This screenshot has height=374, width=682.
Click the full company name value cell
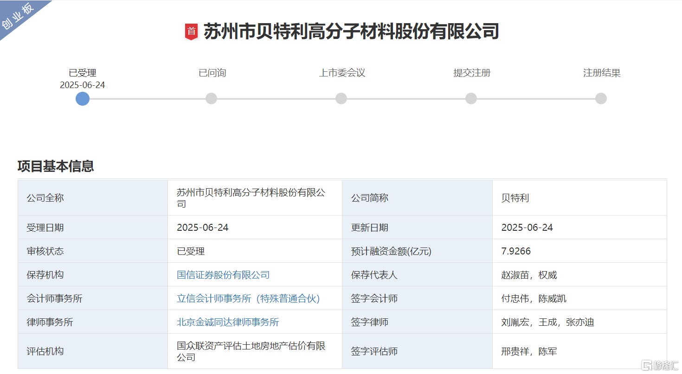point(255,198)
